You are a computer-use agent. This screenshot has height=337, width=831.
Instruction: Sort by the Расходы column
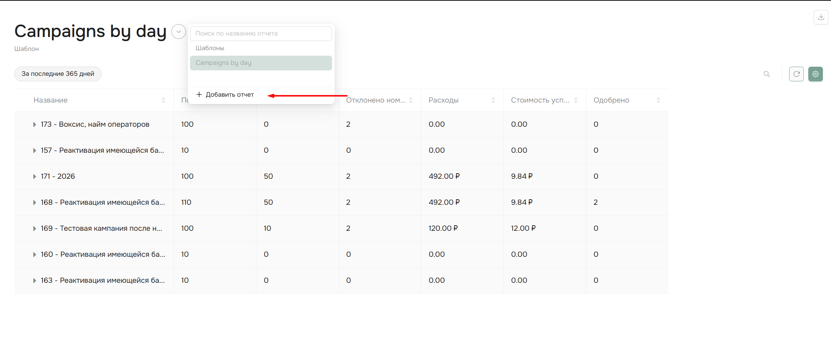click(x=493, y=100)
